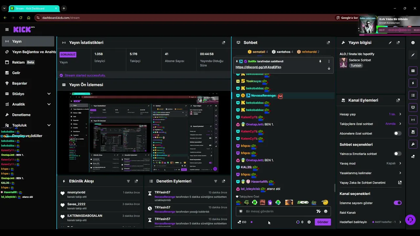The image size is (420, 236).
Task: Pop out the Denetim Eylemleri panel
Action: (x=223, y=181)
